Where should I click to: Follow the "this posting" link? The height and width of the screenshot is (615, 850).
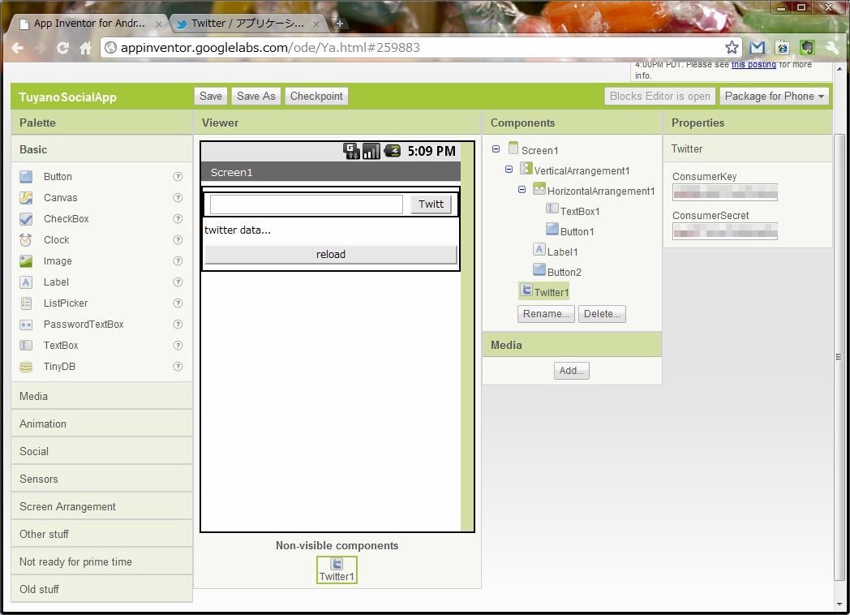[753, 65]
